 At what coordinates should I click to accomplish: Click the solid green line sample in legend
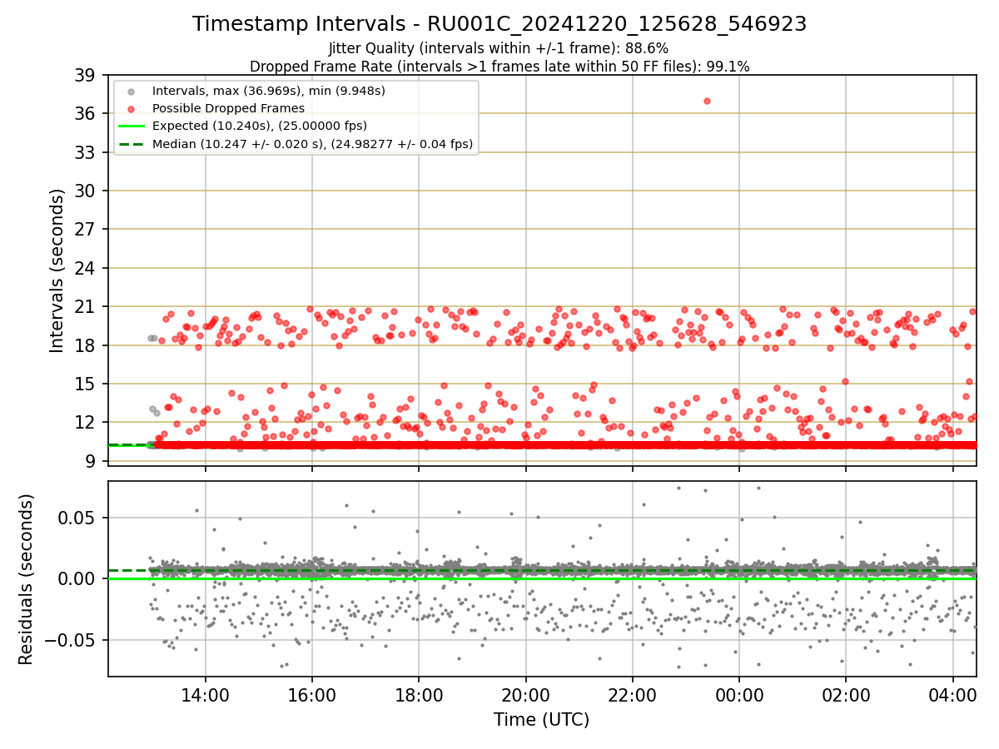132,126
